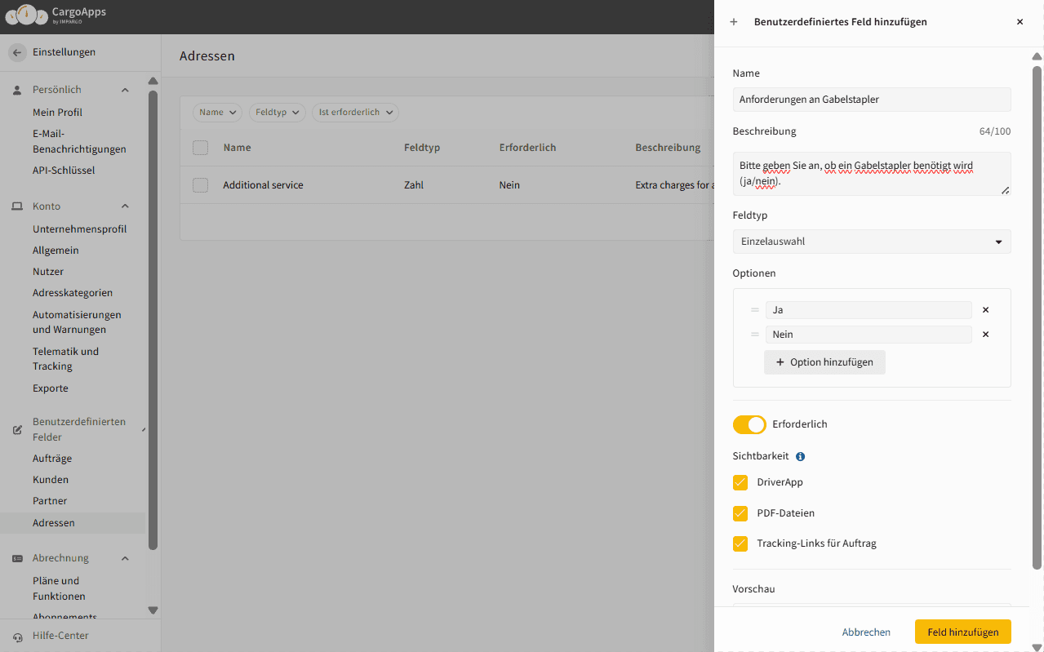The height and width of the screenshot is (652, 1044).
Task: Click Option hinzufügen button
Action: [x=824, y=362]
